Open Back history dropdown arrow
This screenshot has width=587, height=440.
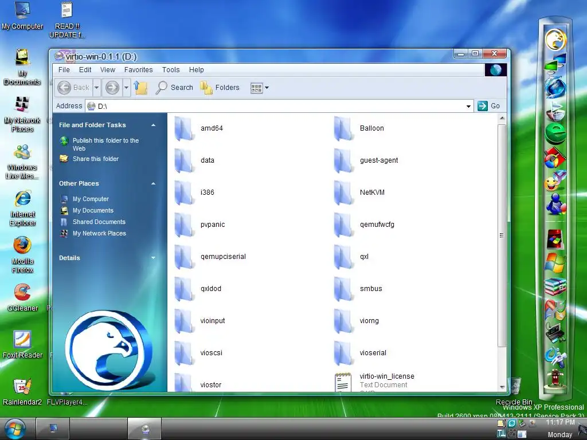click(96, 88)
